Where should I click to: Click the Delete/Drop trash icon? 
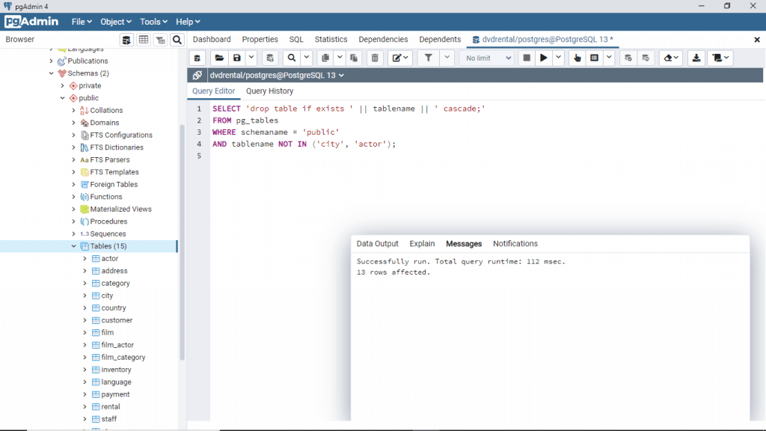[x=373, y=58]
